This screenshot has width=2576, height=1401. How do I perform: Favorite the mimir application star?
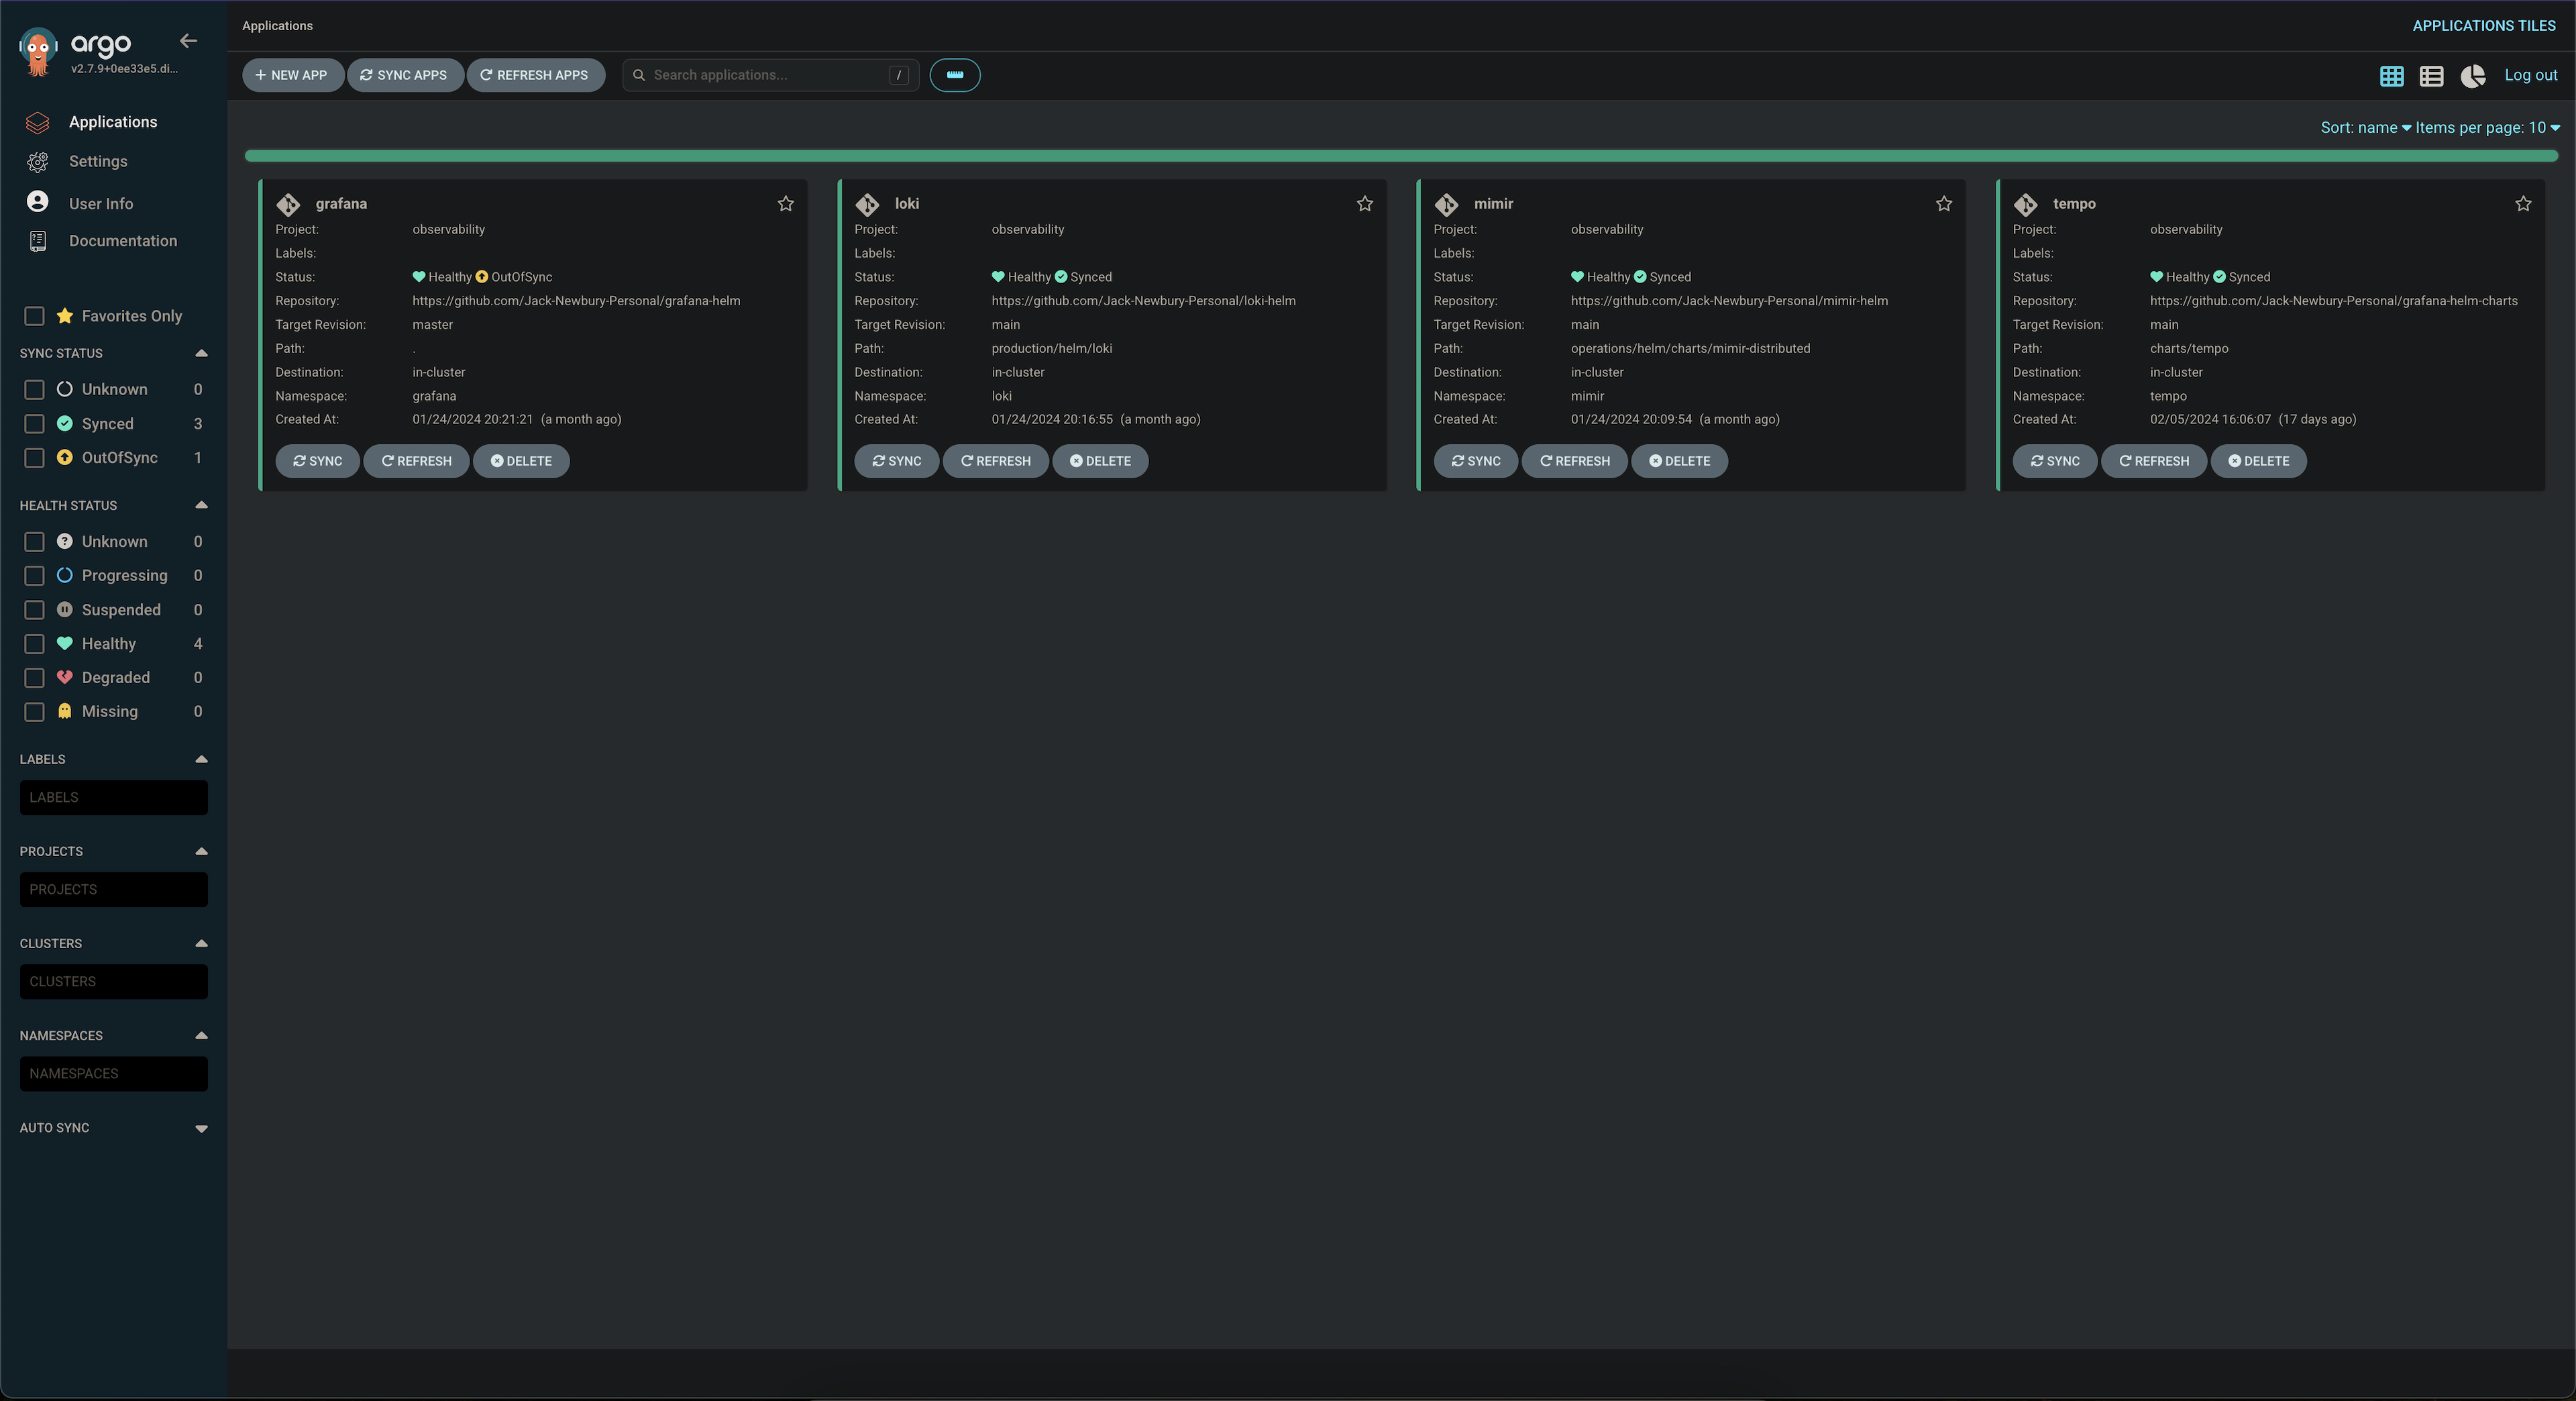pos(1944,204)
